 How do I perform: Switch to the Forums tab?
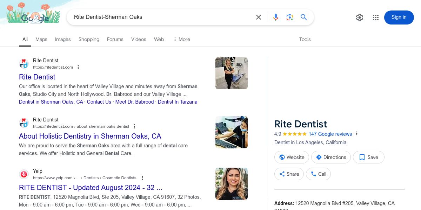tap(115, 39)
